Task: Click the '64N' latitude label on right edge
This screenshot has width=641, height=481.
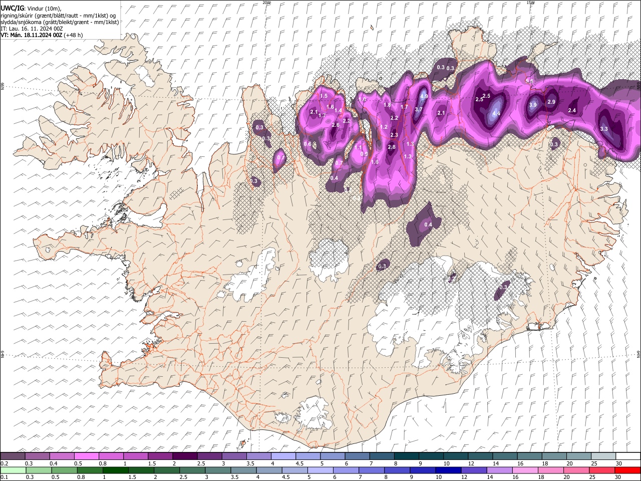Action: click(638, 354)
